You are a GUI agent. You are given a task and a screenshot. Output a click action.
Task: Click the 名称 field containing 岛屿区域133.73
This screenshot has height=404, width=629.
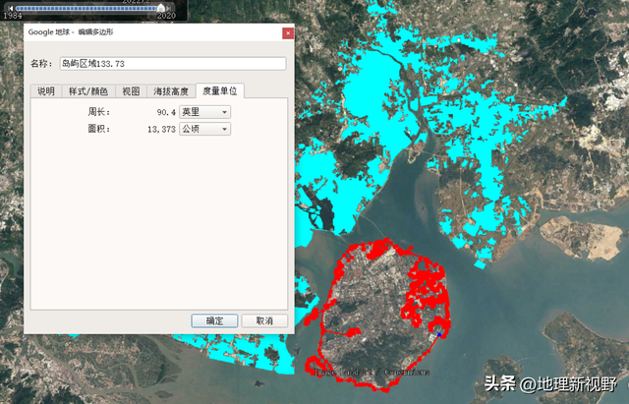173,63
